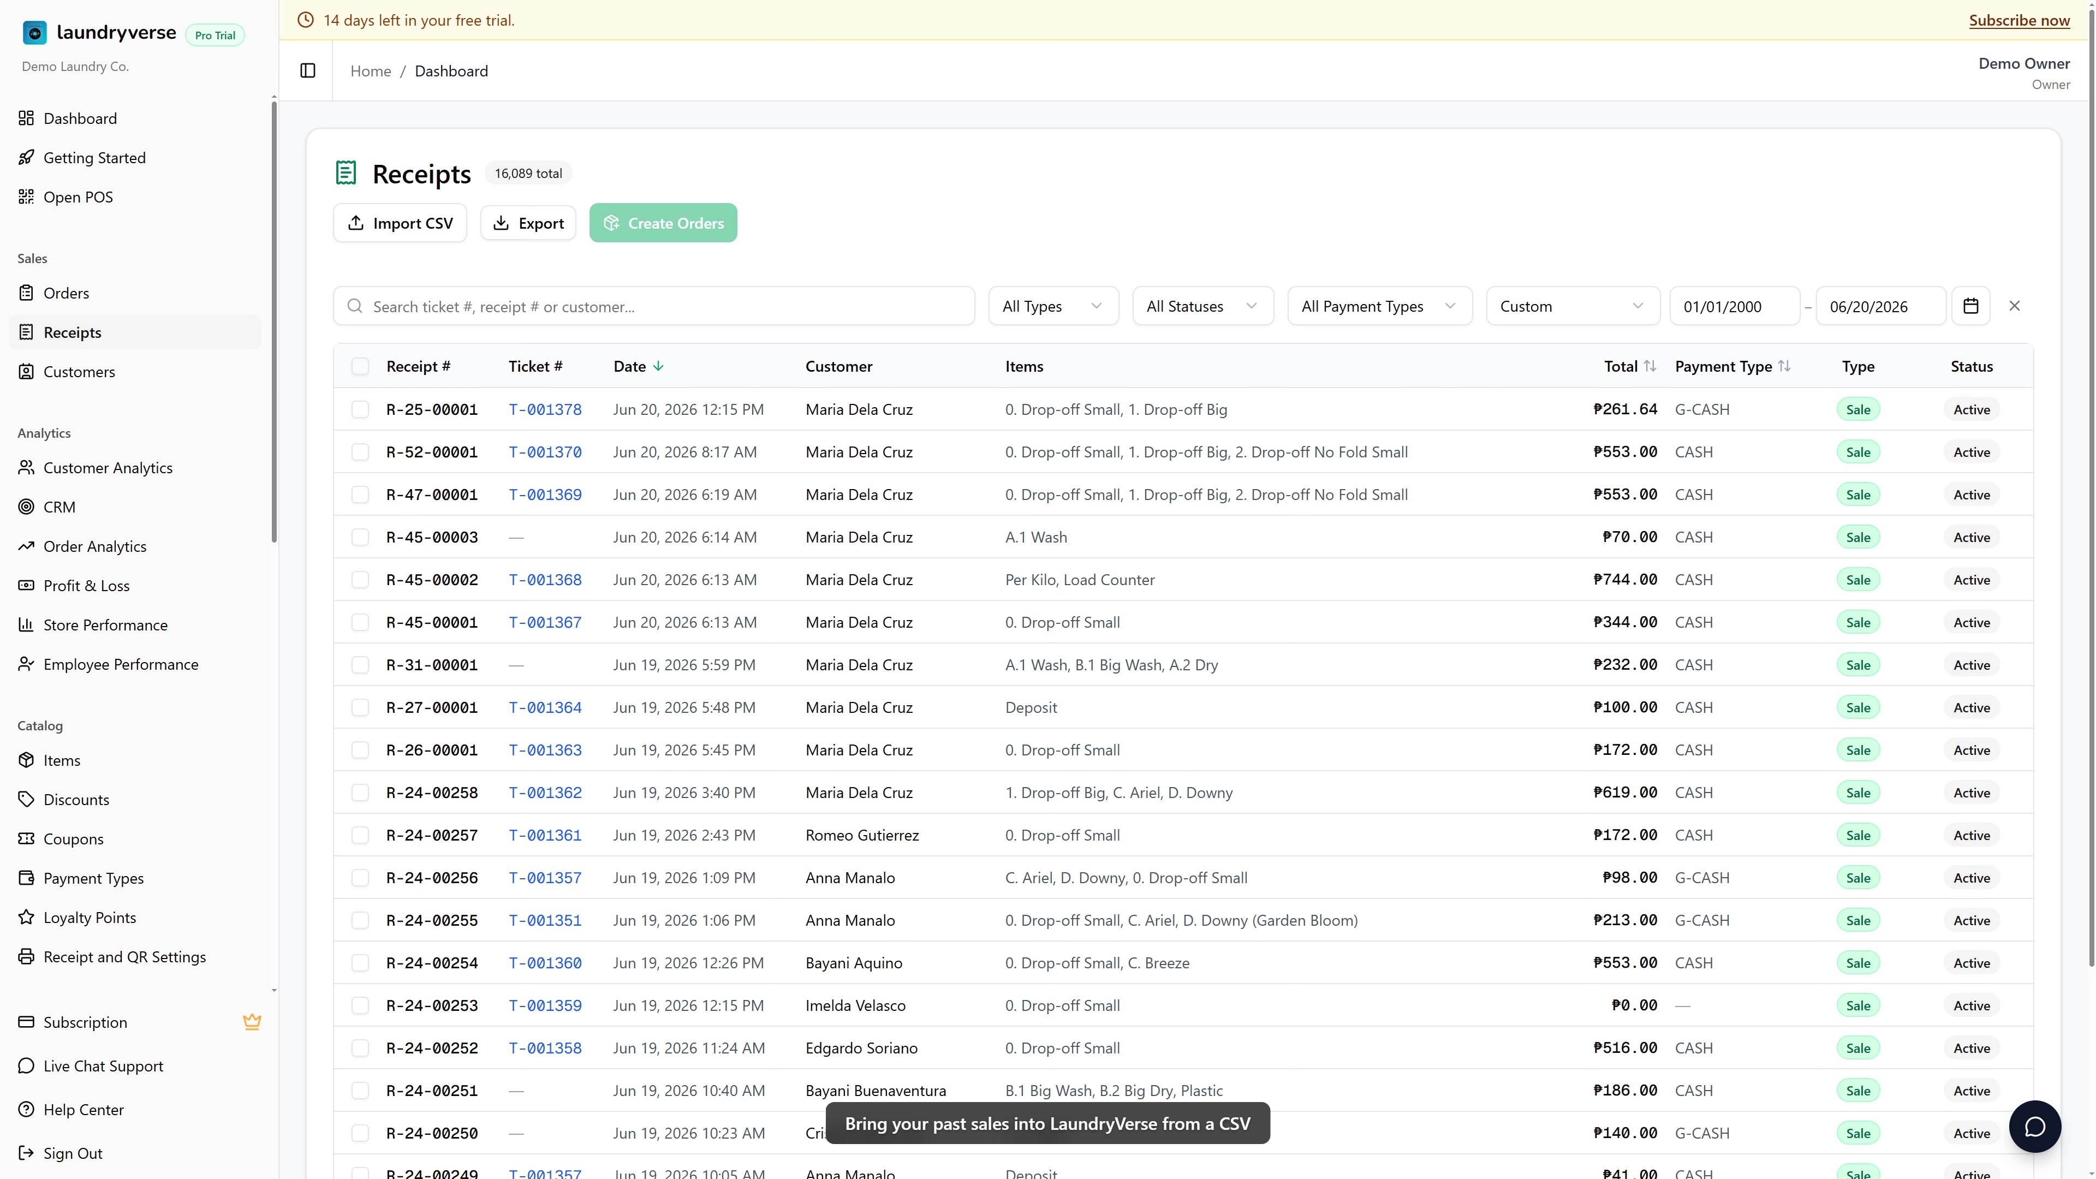Open ticket link T-001364
Screen dimensions: 2096x1179
point(545,707)
